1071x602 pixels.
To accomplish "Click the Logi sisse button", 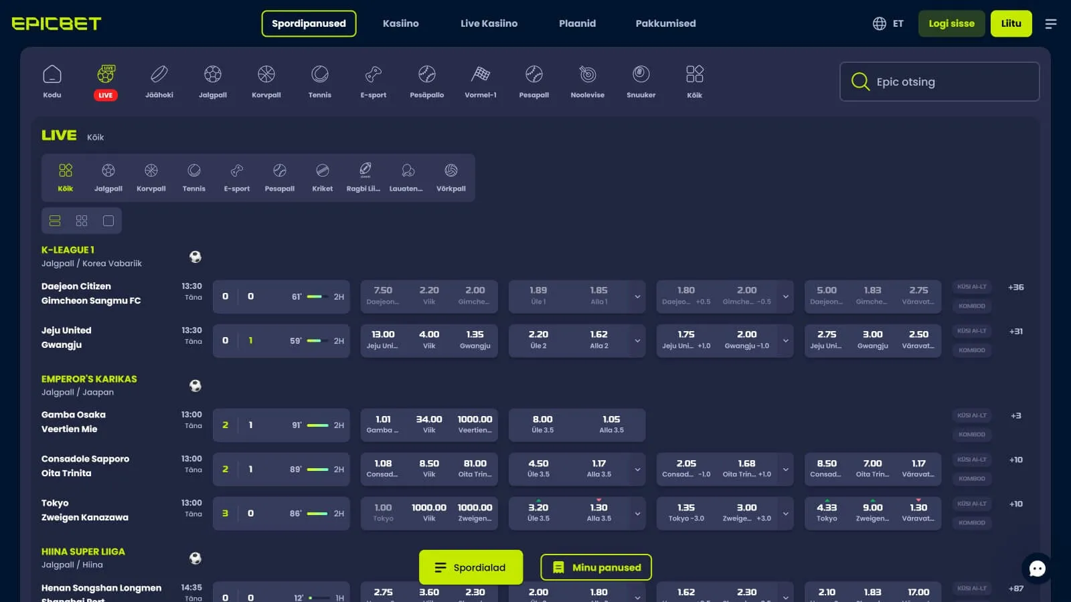I will point(951,23).
